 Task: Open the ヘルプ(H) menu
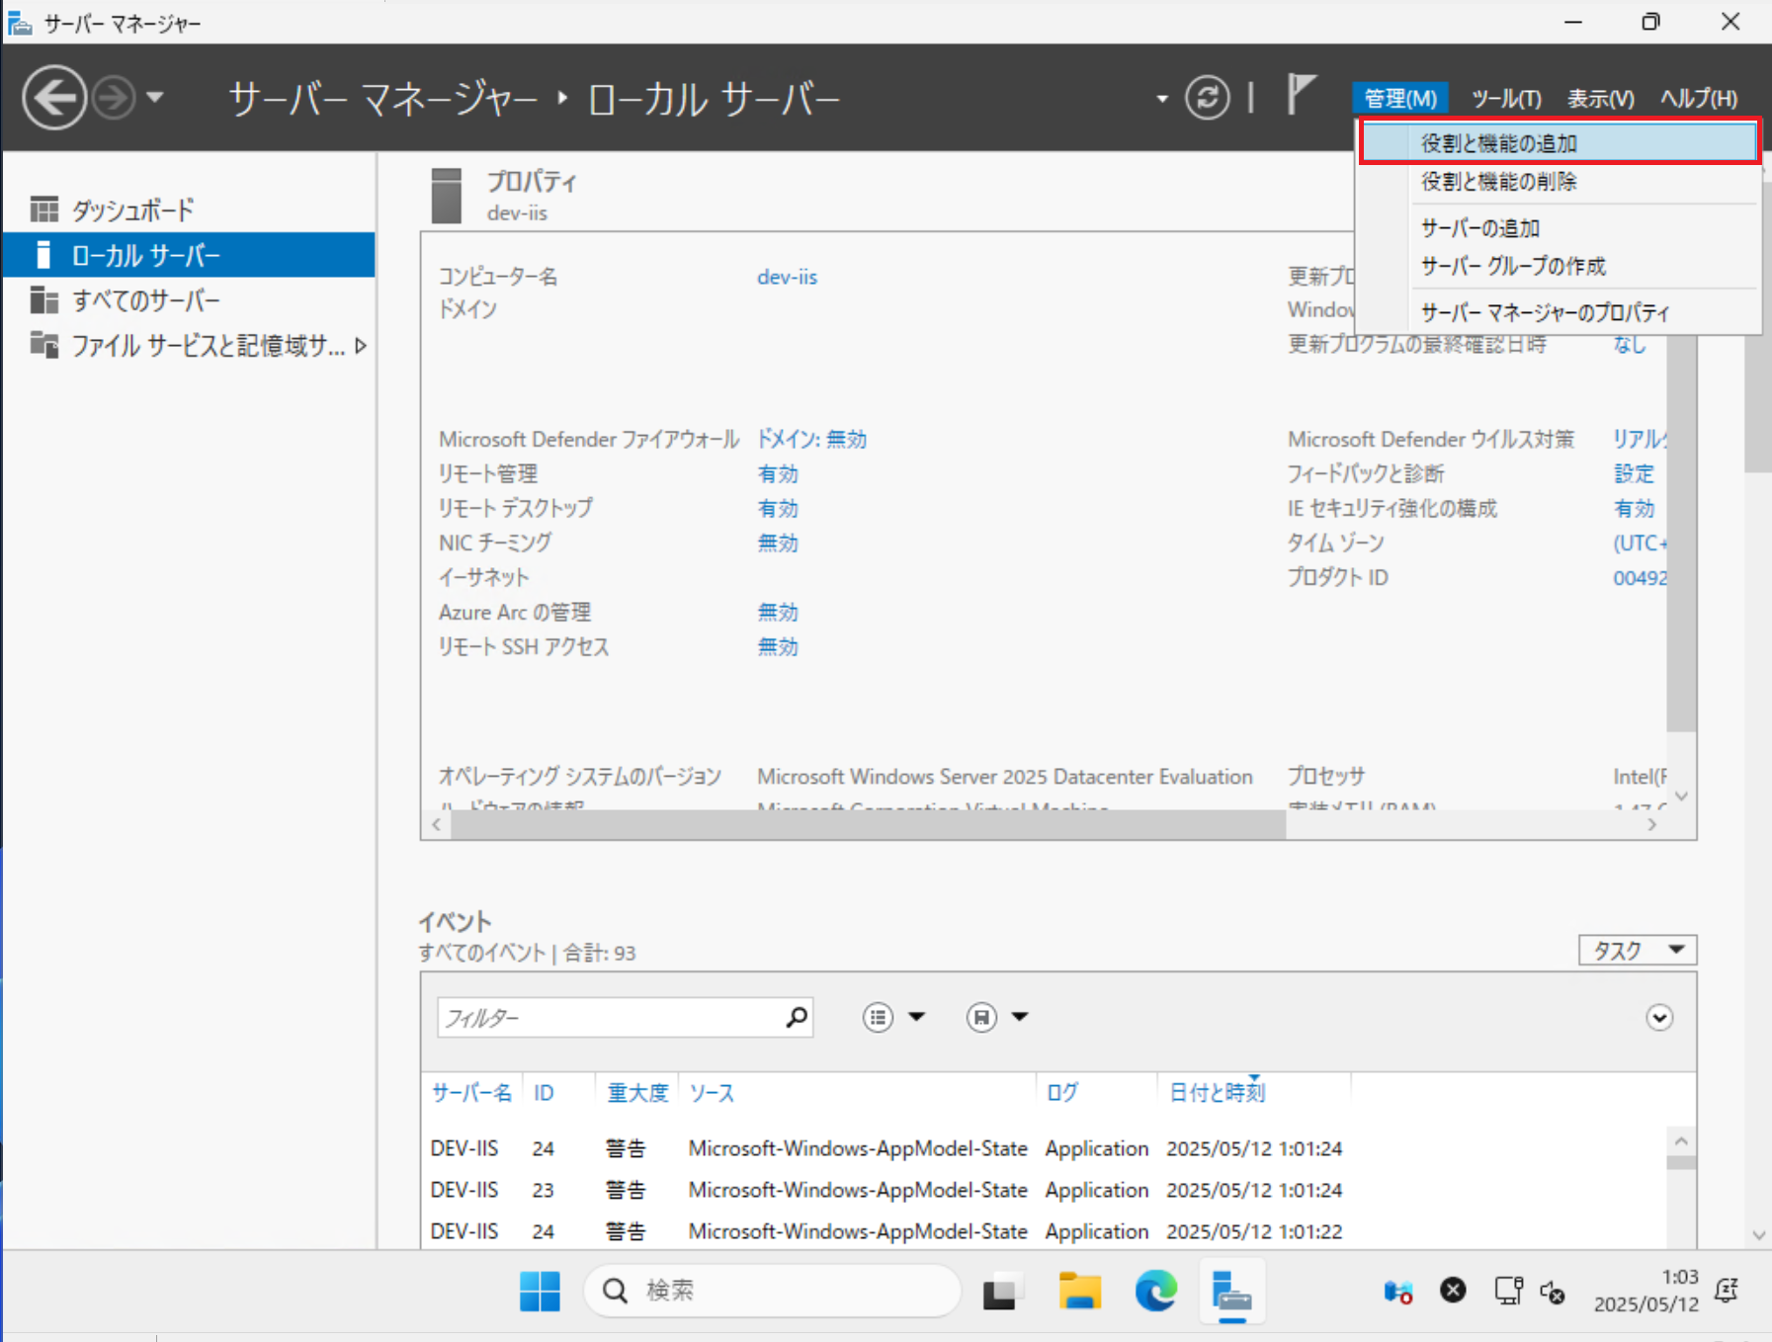[1699, 98]
